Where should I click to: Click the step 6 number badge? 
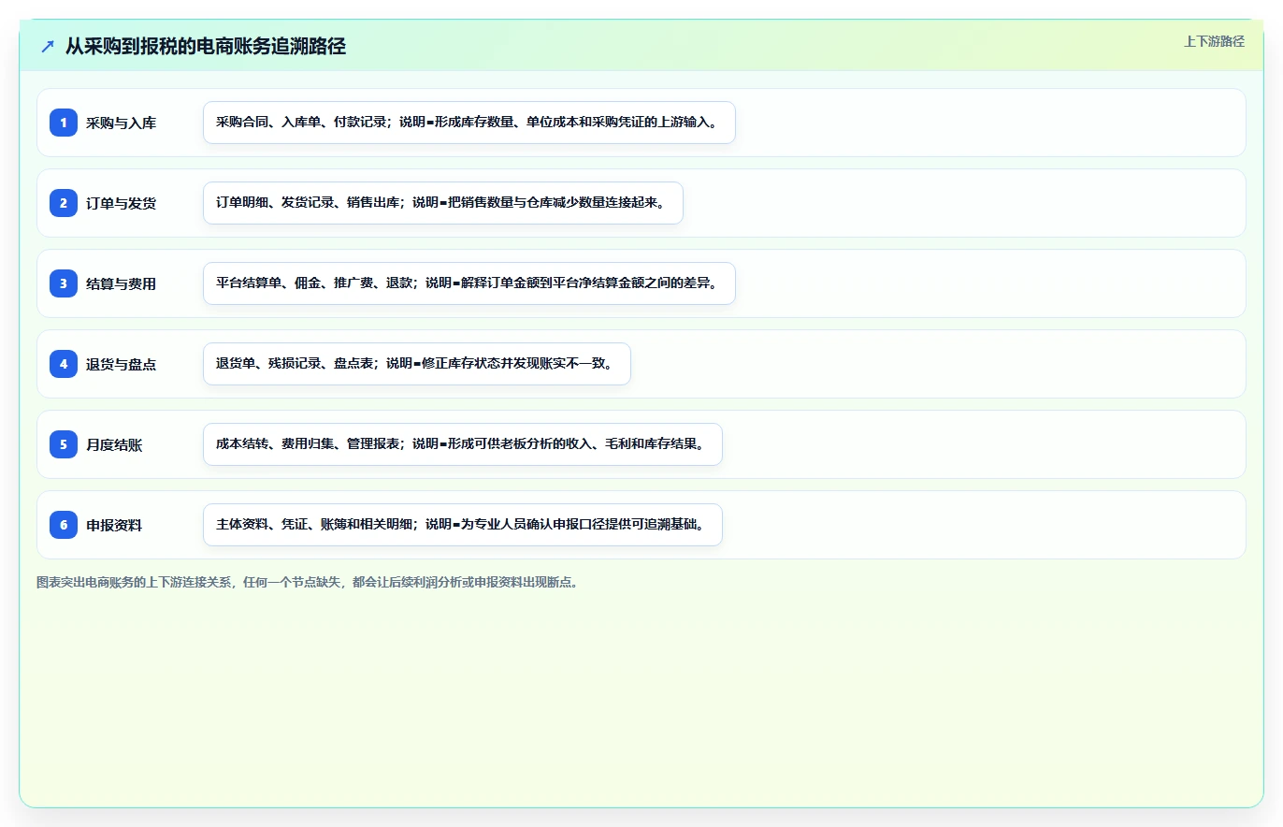64,525
